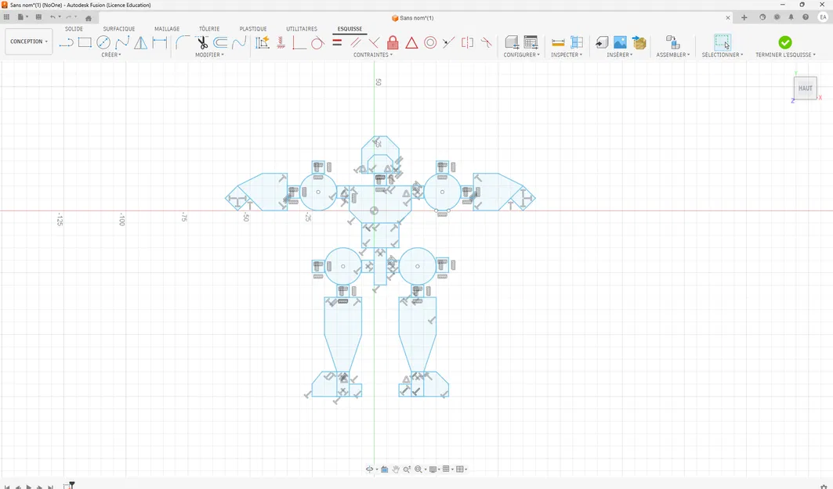
Task: Apply the Fix/Unfix lock constraint
Action: pos(393,42)
